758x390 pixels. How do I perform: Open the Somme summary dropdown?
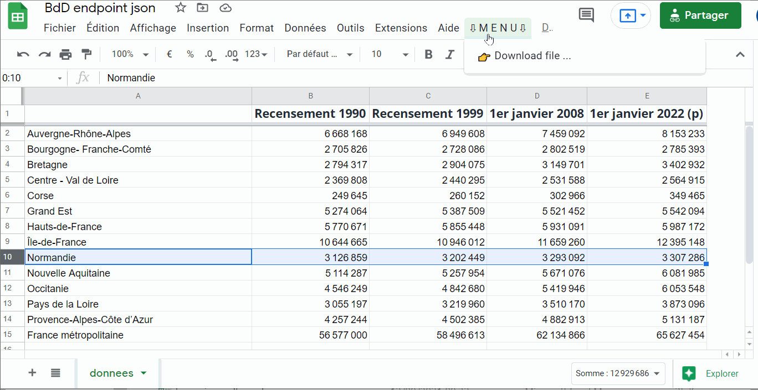coord(618,373)
